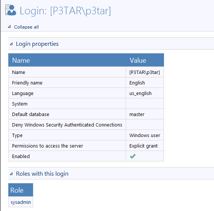Screen dimensions: 214x211
Task: Click the Collapse all link
Action: (26, 27)
